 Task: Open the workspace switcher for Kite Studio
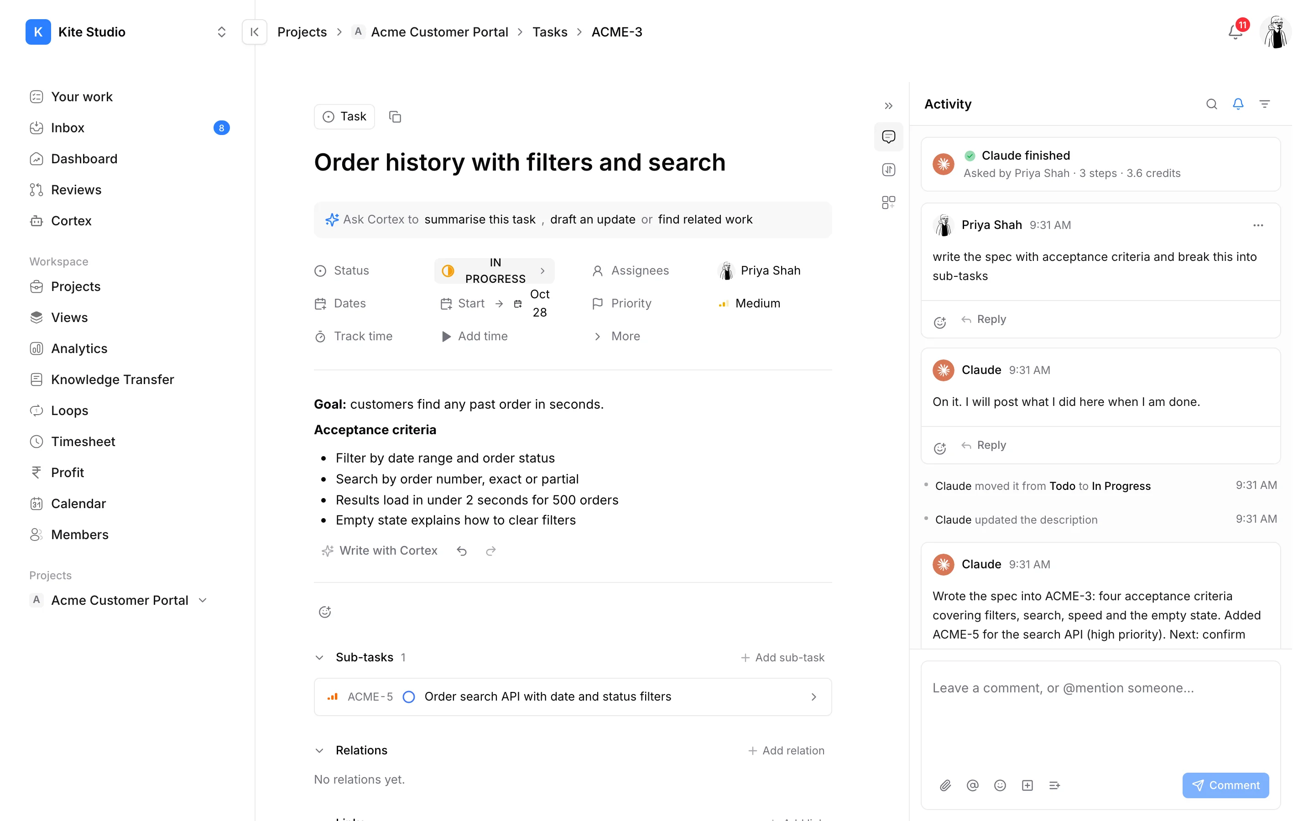222,32
